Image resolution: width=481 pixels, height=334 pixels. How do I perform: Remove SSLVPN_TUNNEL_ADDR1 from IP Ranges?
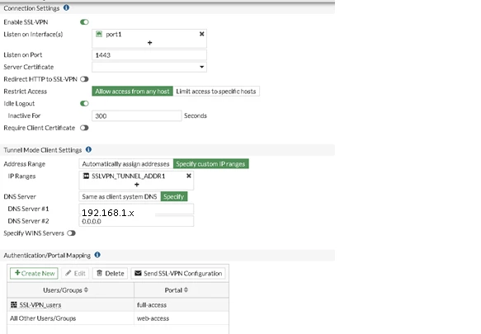pyautogui.click(x=189, y=176)
